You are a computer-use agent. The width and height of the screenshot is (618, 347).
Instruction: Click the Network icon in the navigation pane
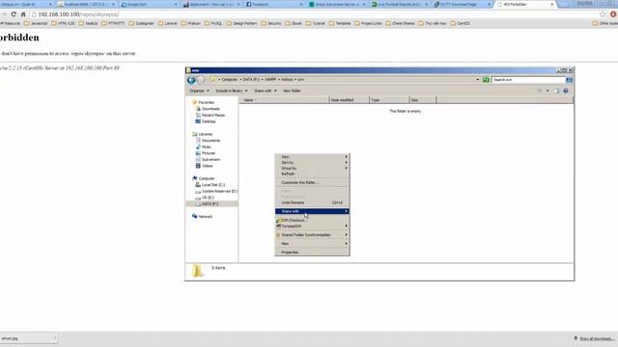pos(194,216)
